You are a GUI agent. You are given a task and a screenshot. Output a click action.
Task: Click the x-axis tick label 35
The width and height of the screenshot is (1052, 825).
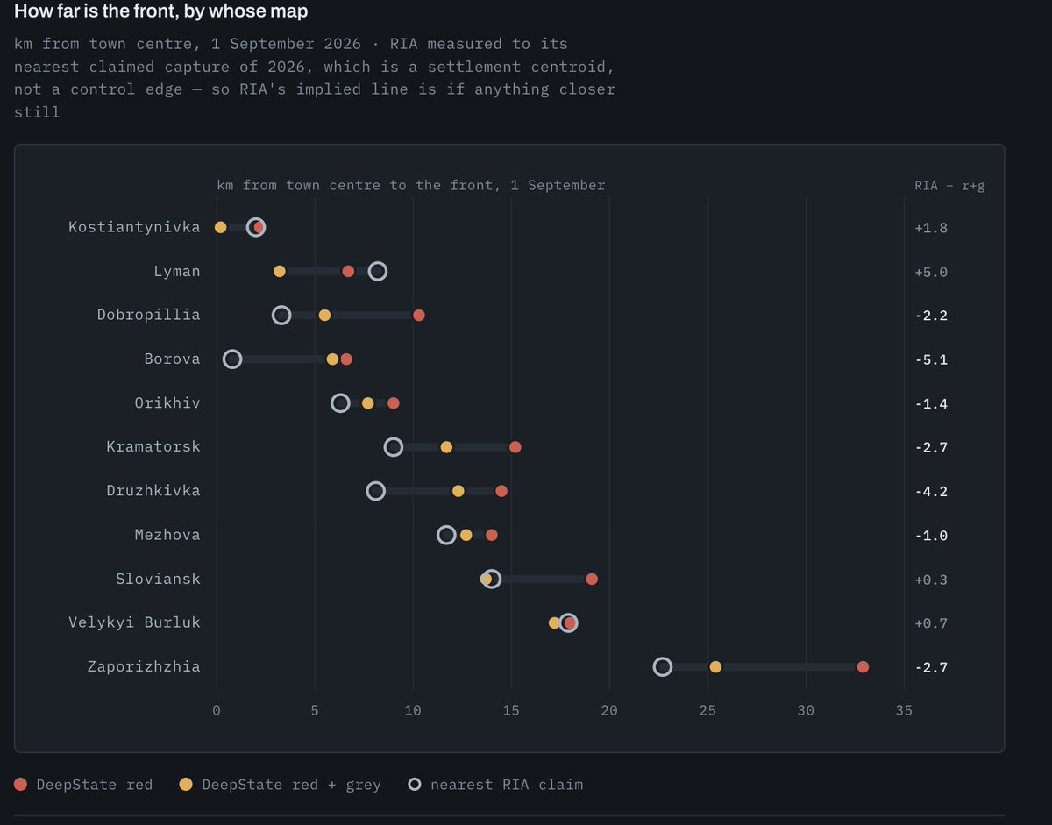click(x=904, y=710)
